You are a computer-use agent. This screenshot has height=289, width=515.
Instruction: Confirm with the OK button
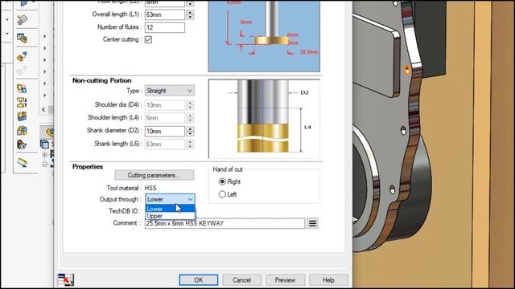point(199,280)
